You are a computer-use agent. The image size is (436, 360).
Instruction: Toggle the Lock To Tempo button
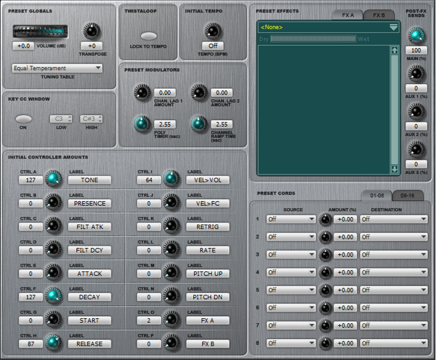click(149, 36)
